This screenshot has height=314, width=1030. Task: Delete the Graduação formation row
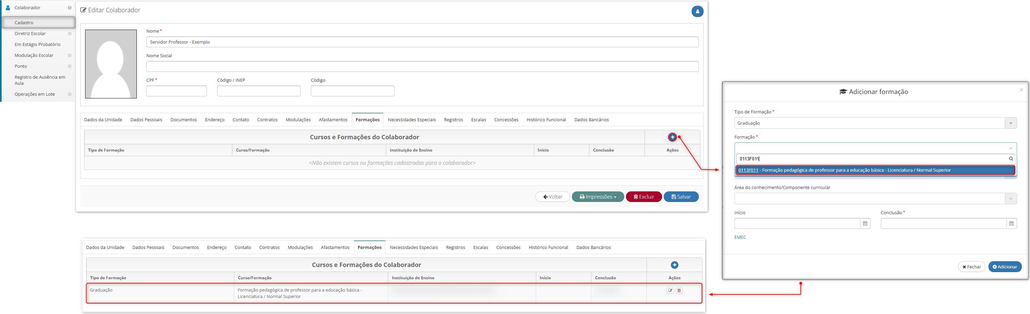click(x=678, y=291)
